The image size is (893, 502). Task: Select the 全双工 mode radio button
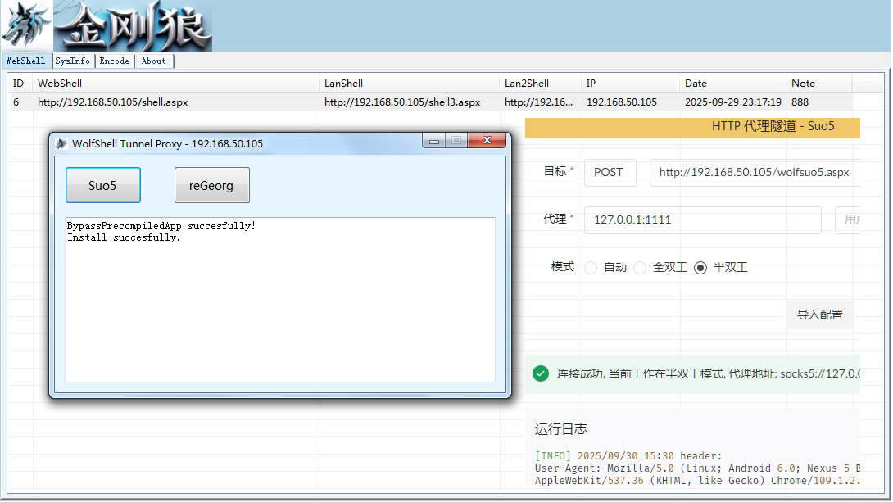coord(640,268)
